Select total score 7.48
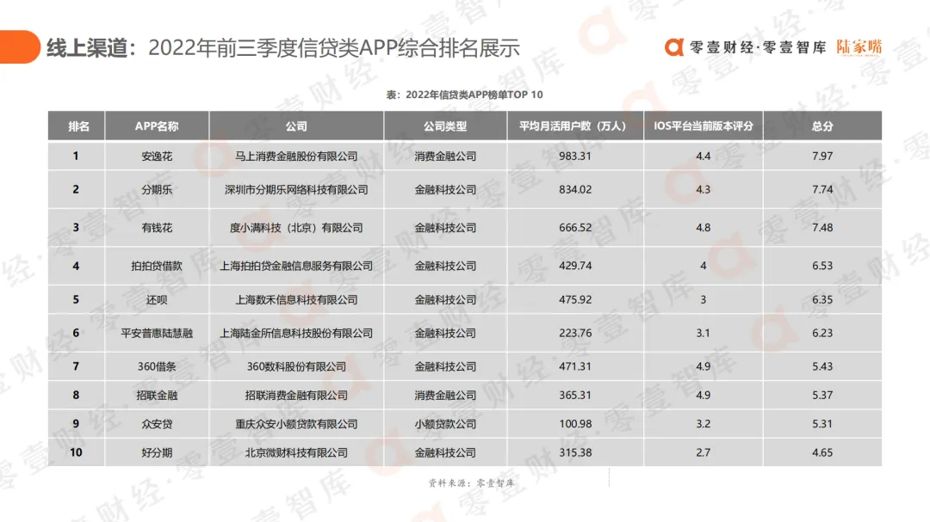The width and height of the screenshot is (930, 522). (x=822, y=228)
